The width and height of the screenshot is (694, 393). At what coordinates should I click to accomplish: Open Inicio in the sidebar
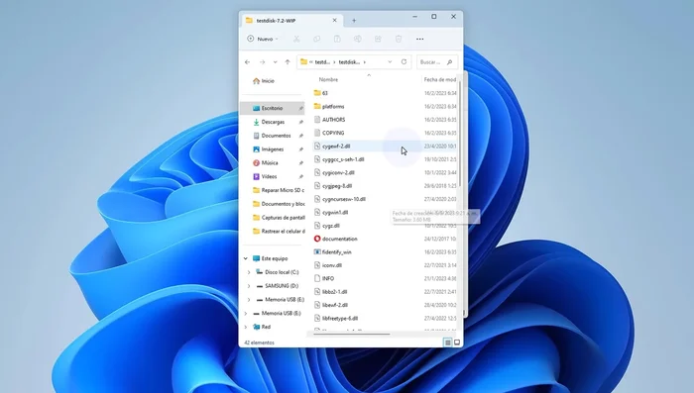[x=264, y=81]
